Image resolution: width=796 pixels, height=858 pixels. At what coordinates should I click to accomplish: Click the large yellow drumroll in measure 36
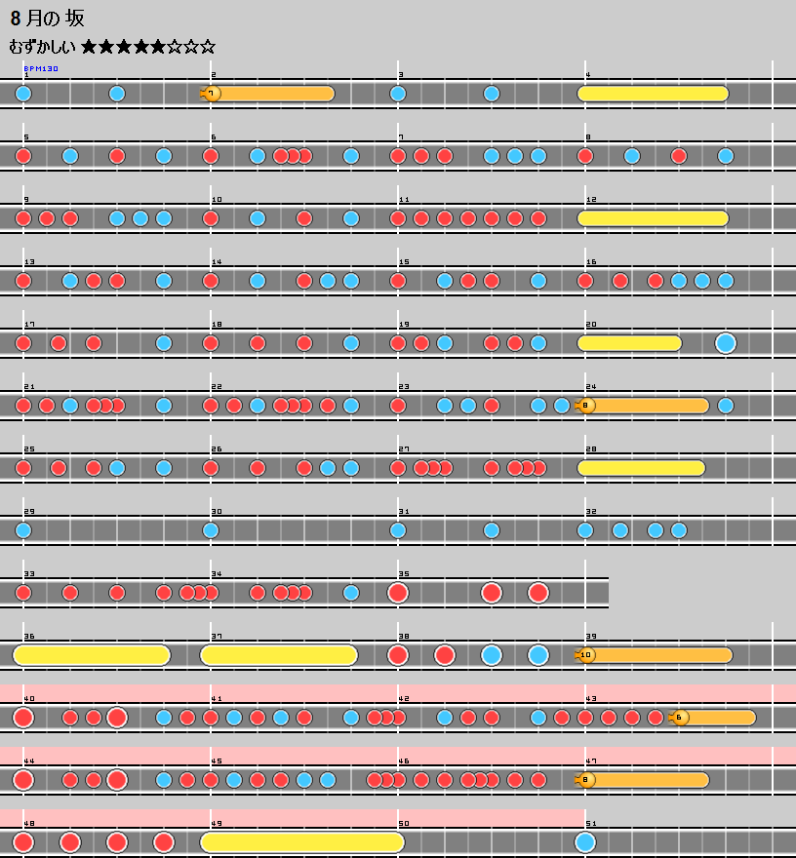[92, 655]
